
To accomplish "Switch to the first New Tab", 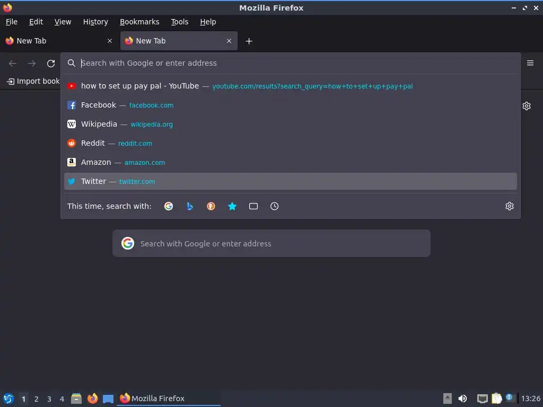I will pos(59,41).
